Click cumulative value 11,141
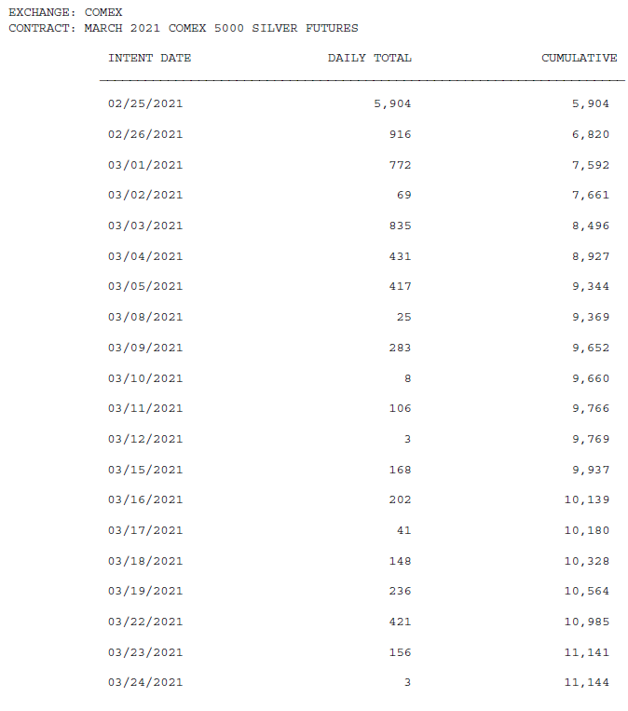Screen dimensions: 628x711 pos(587,652)
